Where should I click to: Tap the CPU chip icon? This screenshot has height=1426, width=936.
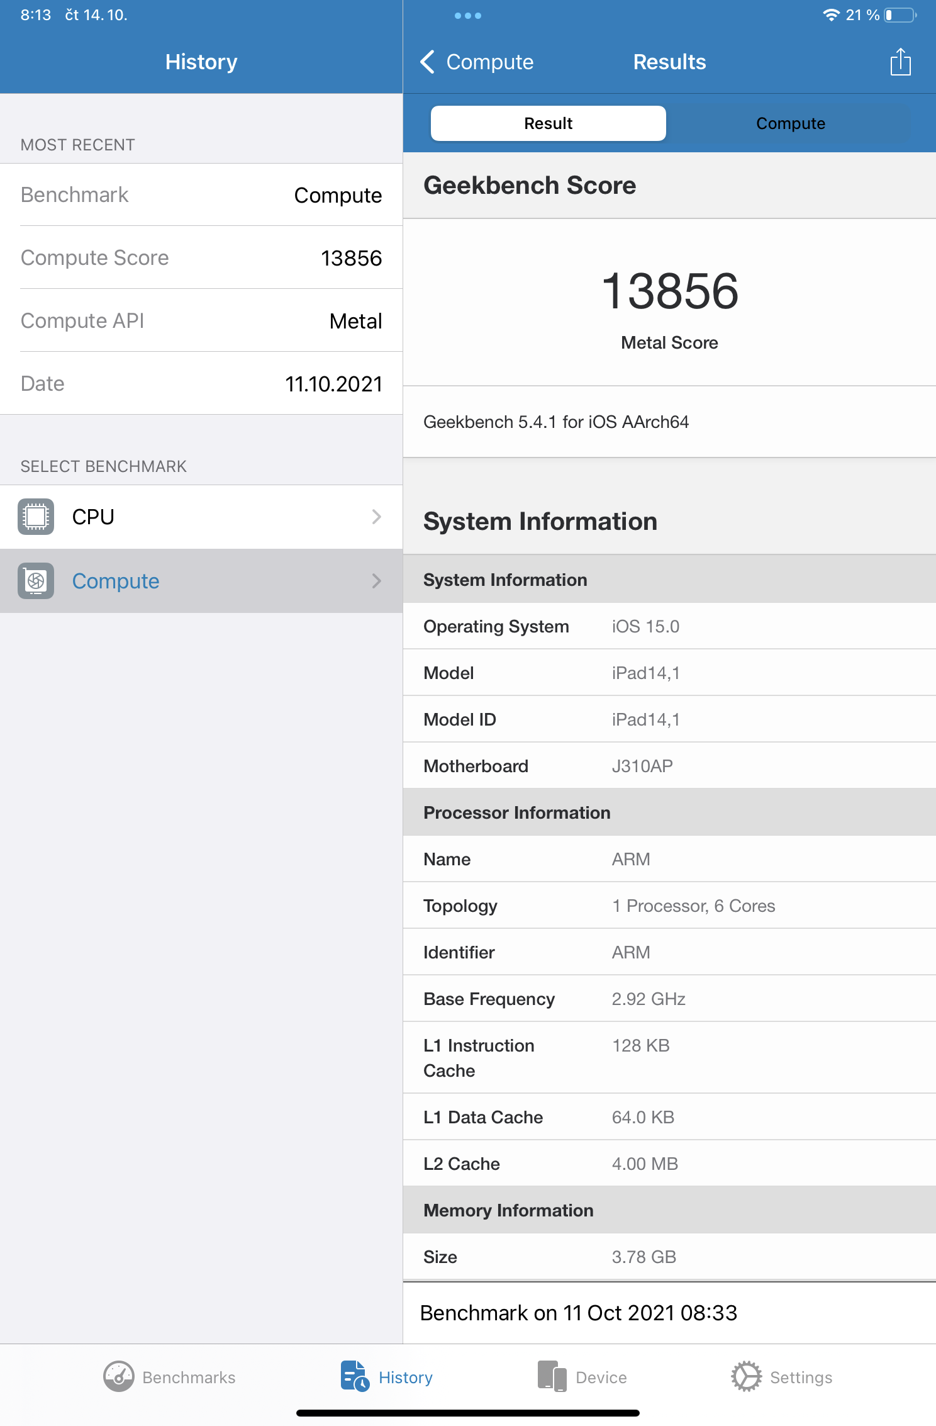(x=36, y=517)
